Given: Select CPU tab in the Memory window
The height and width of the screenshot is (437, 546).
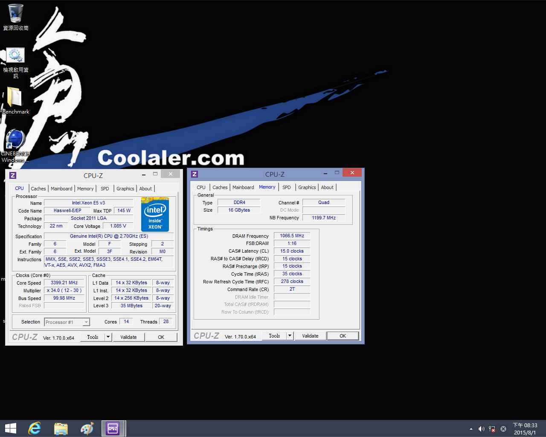Looking at the screenshot, I should click(201, 187).
